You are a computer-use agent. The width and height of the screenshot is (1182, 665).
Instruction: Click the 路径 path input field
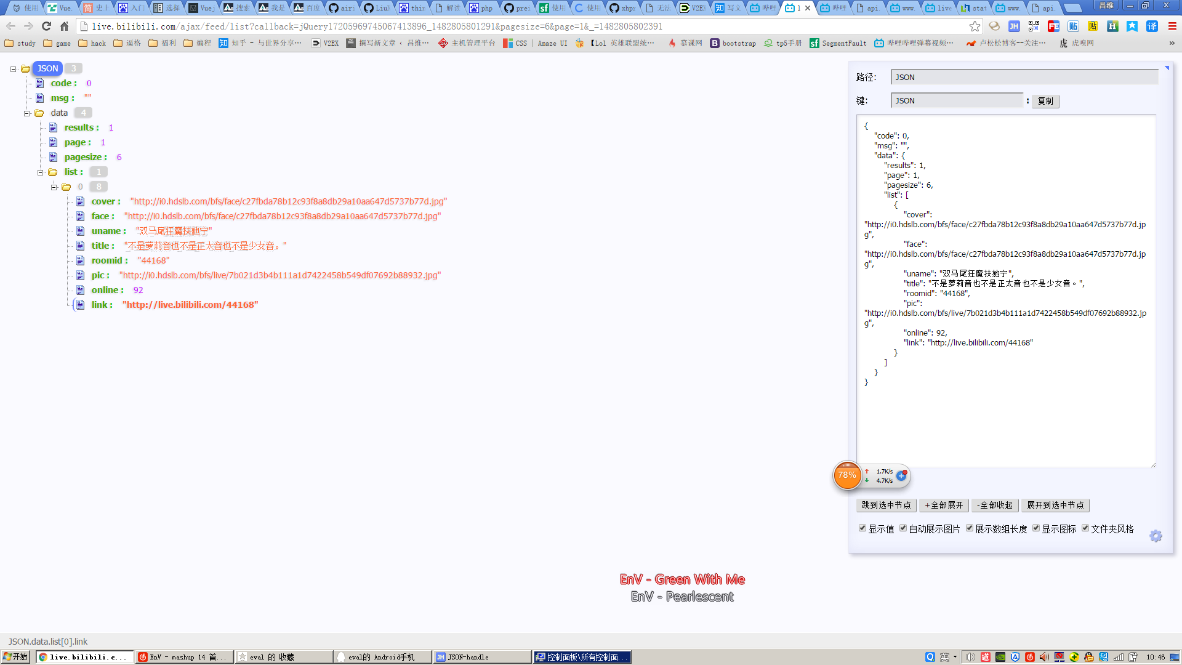coord(1024,78)
